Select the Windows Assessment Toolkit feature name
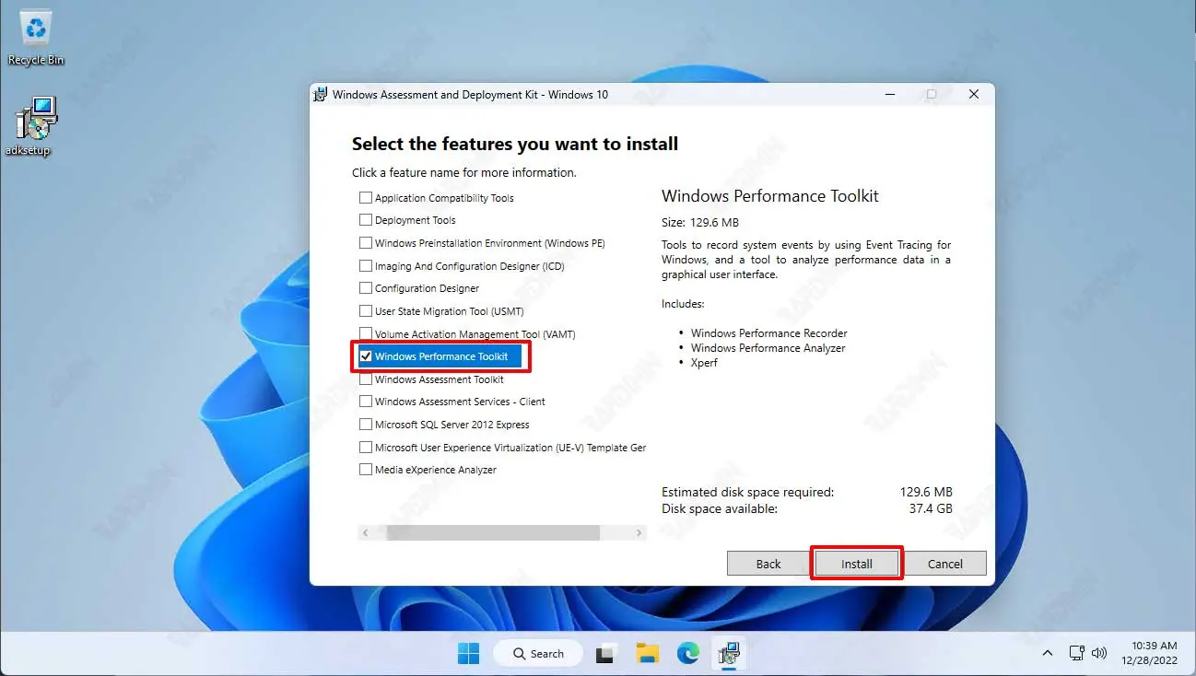The height and width of the screenshot is (676, 1196). click(x=439, y=379)
